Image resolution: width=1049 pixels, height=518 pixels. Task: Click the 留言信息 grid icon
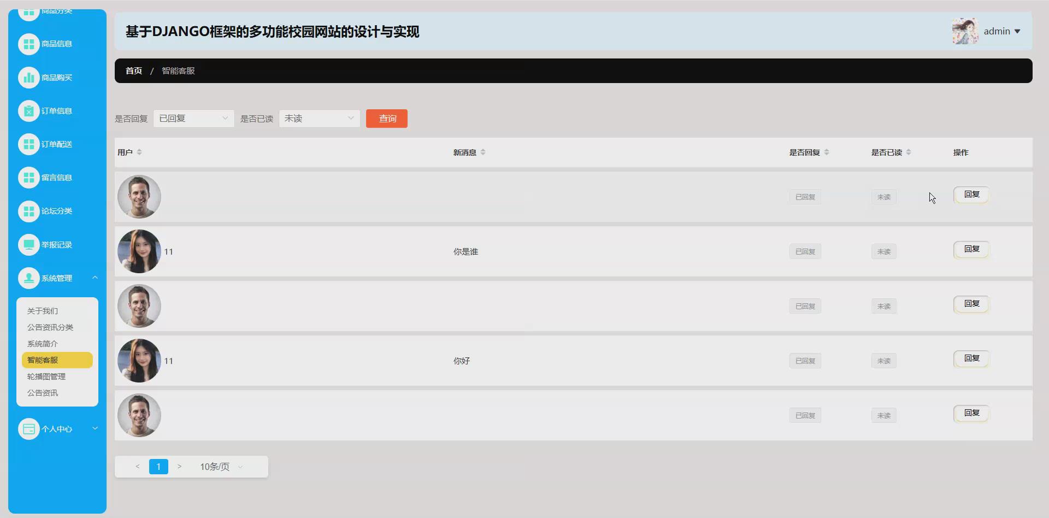tap(29, 178)
